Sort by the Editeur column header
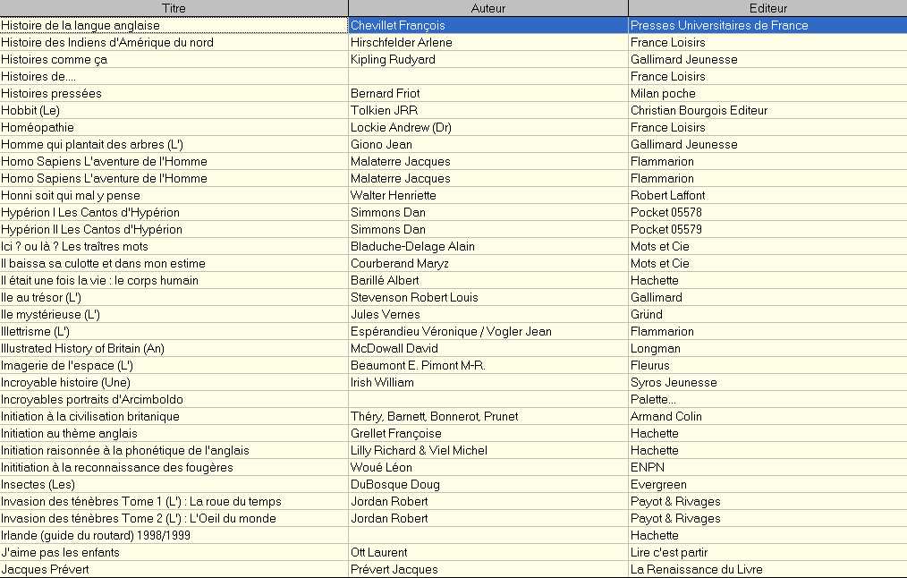The height and width of the screenshot is (578, 907). click(767, 8)
